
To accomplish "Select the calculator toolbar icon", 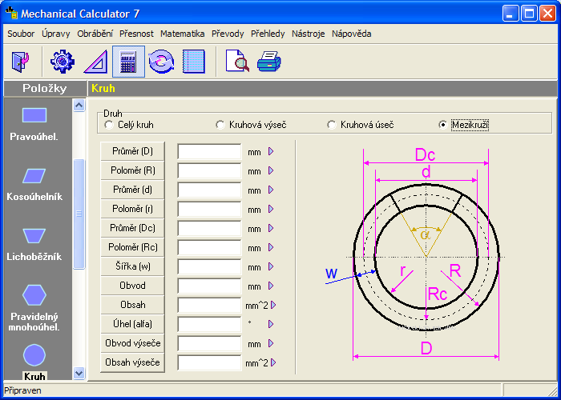I will tap(128, 62).
